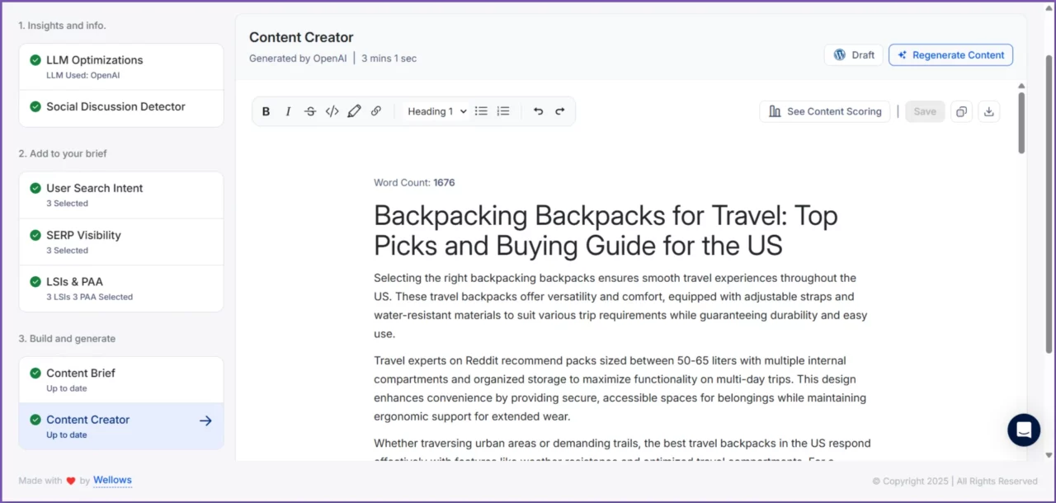Open the chat support widget
Image resolution: width=1056 pixels, height=503 pixels.
pos(1024,430)
